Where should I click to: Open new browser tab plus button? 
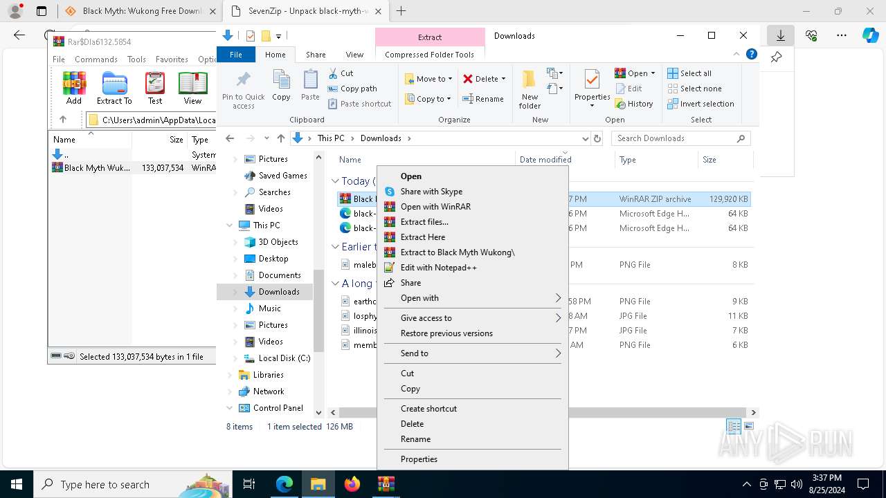401,11
